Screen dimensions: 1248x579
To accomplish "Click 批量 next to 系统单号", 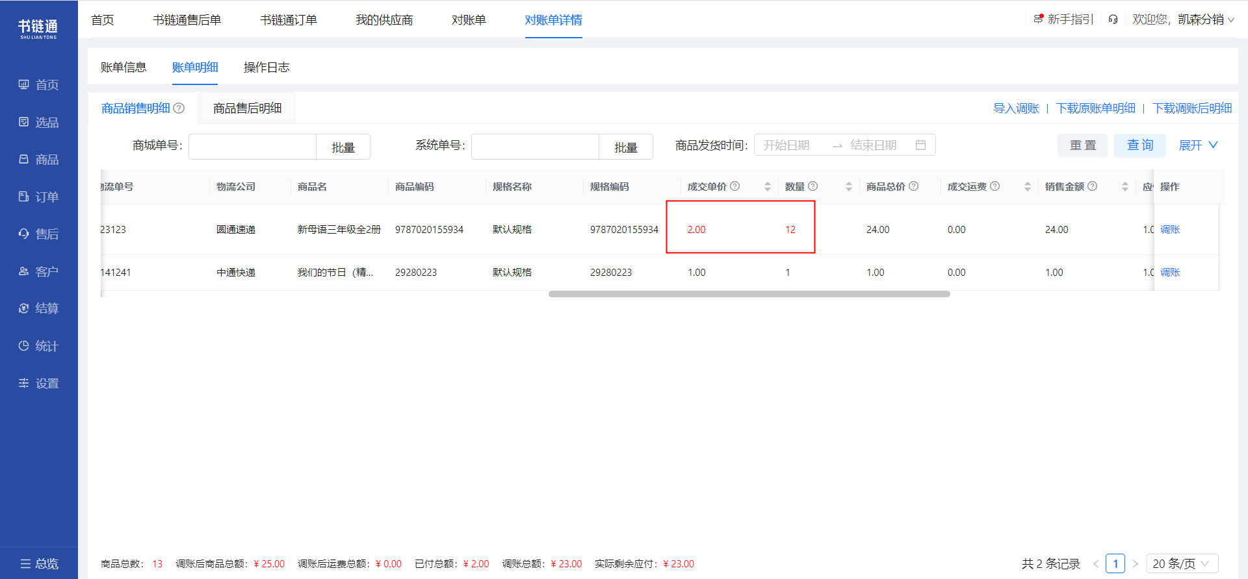I will point(626,147).
